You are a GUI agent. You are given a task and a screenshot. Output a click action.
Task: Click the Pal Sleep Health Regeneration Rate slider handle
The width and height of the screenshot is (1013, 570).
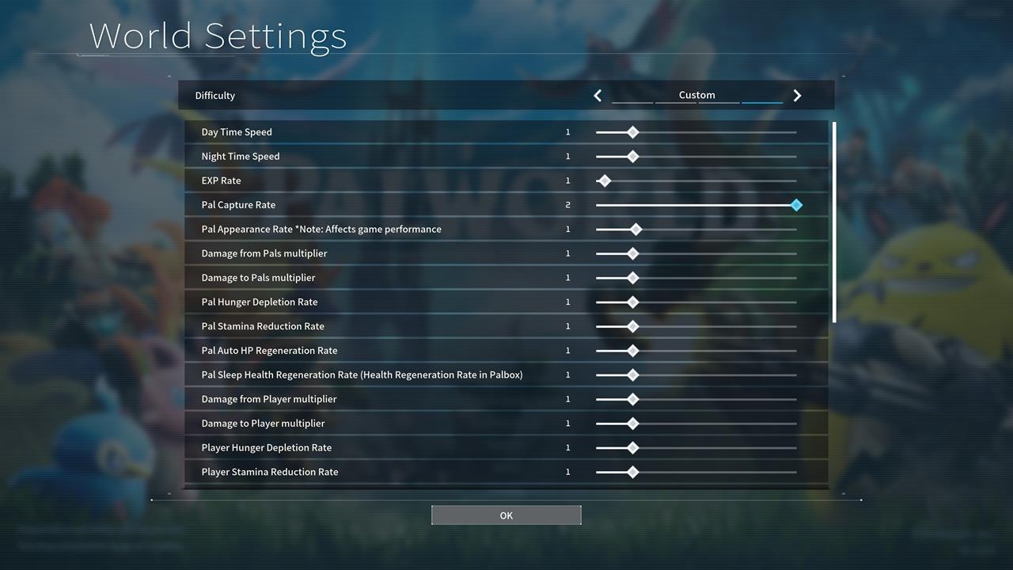632,375
